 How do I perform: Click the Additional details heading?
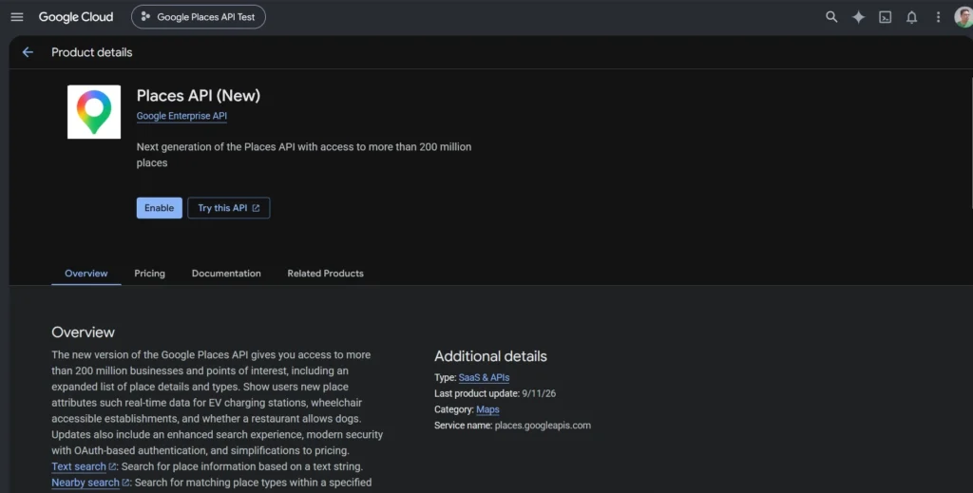pyautogui.click(x=490, y=356)
